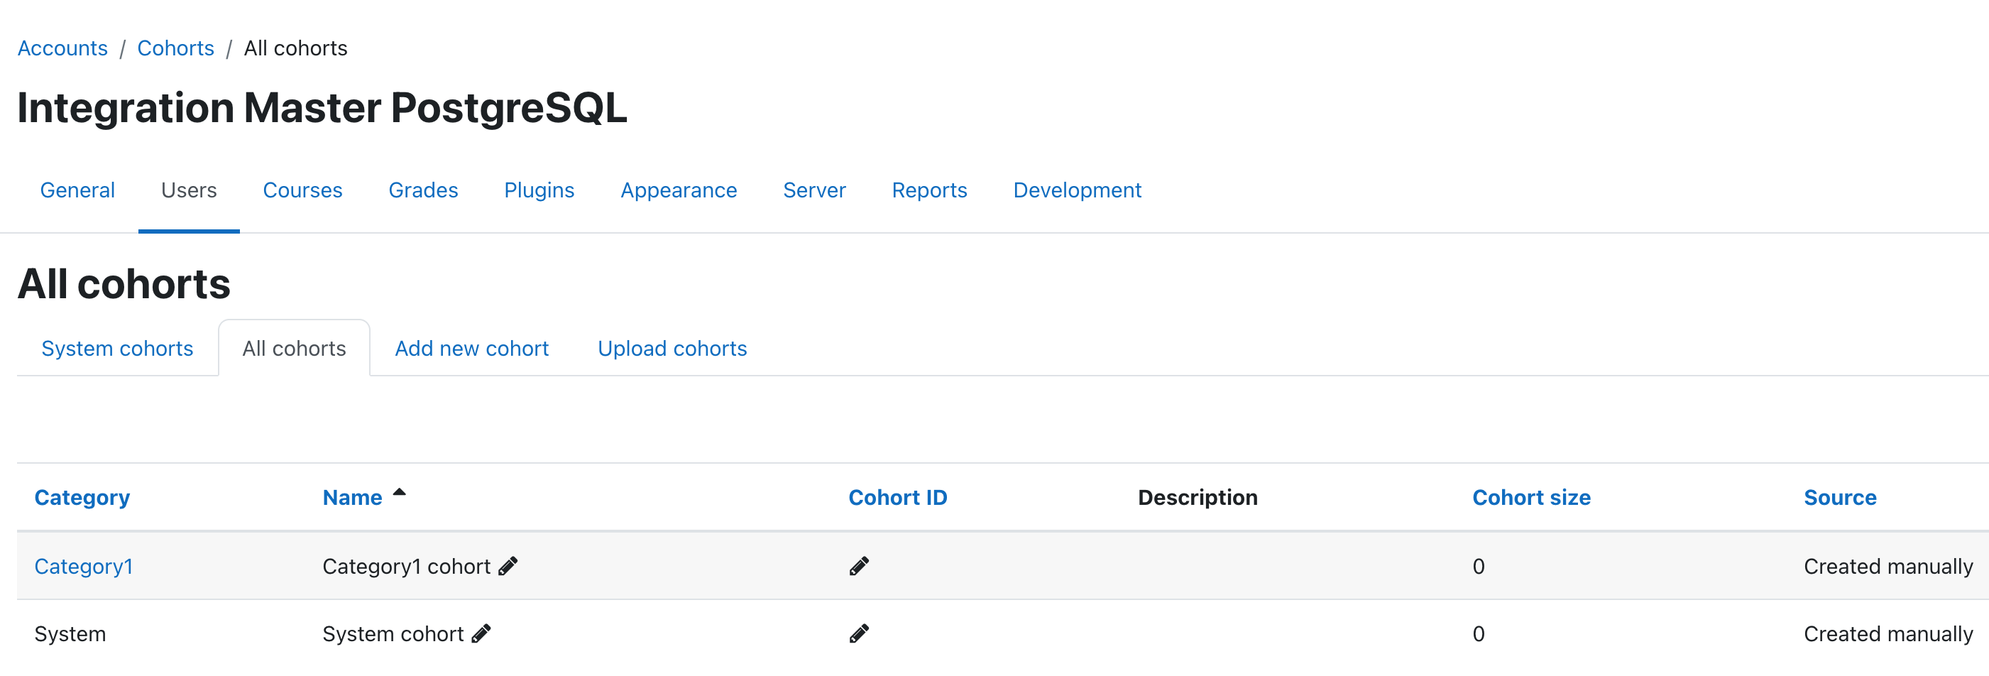The image size is (1989, 676).
Task: Go to the Server admin tab
Action: (815, 190)
